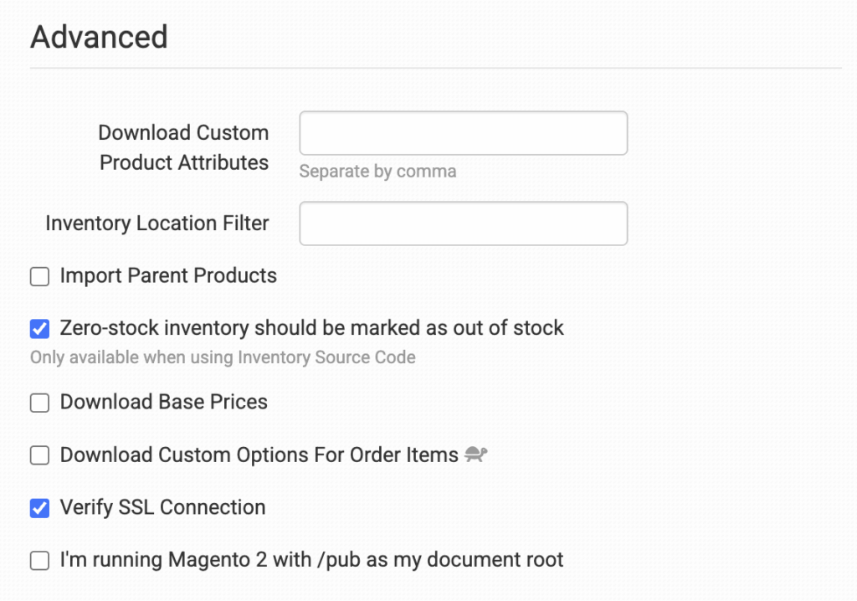Screen dimensions: 857x601
Task: Click the Inventory Source Code availability note
Action: tap(223, 357)
